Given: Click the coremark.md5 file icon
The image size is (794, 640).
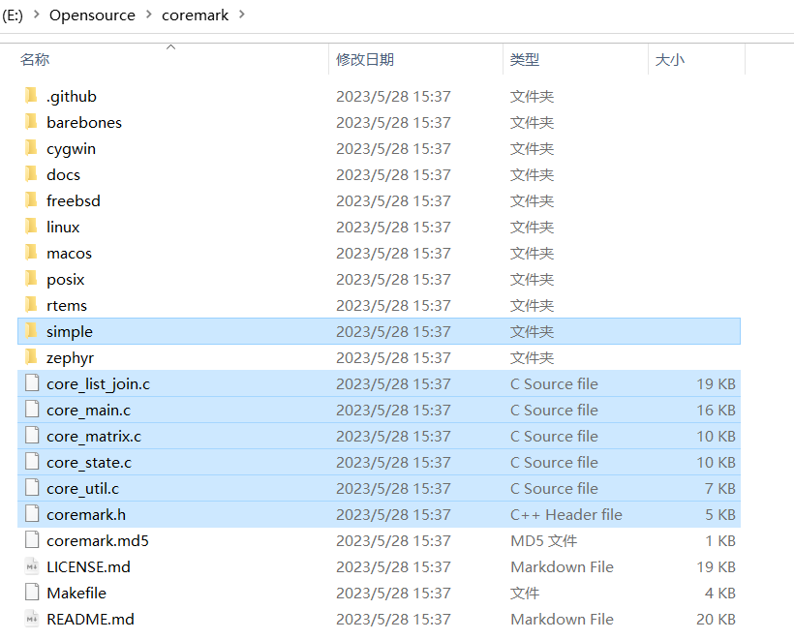Looking at the screenshot, I should tap(32, 540).
